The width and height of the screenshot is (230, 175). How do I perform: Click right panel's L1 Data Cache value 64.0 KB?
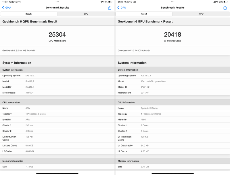click(x=145, y=146)
